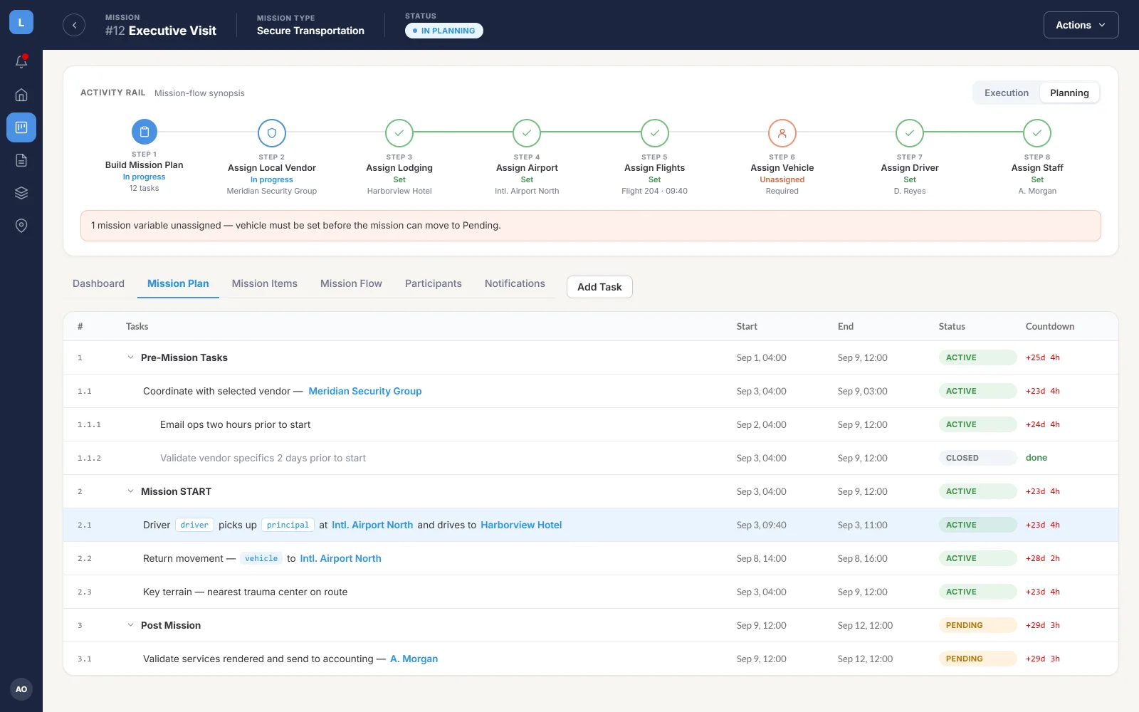Select Step 8 Assign Staff checkmark
Viewport: 1139px width, 712px height.
(1037, 133)
